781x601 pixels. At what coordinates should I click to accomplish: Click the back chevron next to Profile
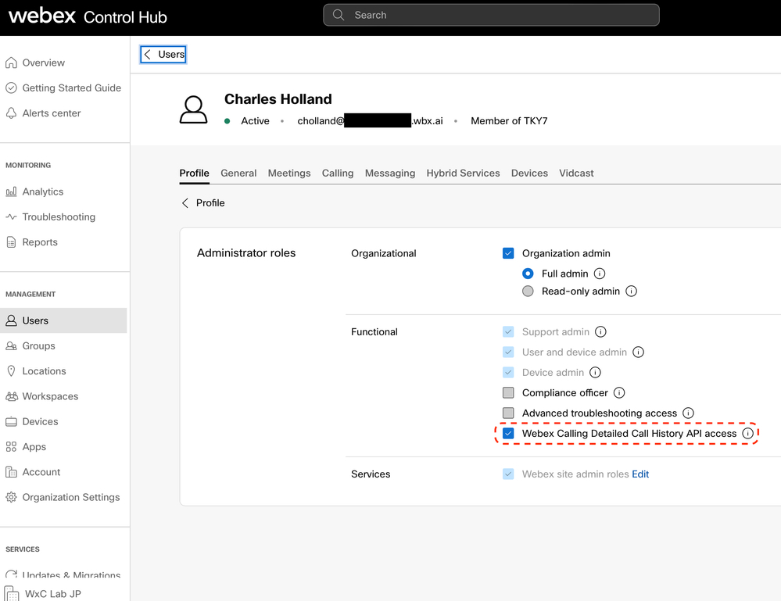[185, 202]
